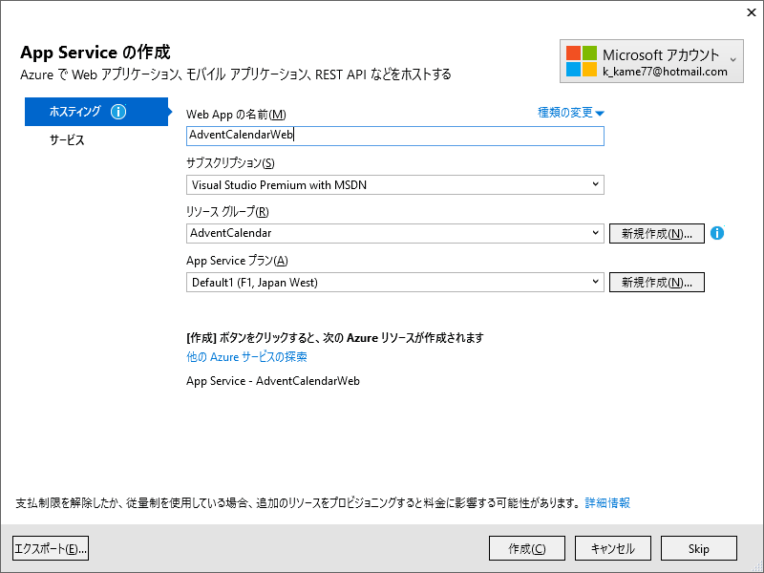
Task: Focus the Web App の名前 input field
Action: [x=395, y=136]
